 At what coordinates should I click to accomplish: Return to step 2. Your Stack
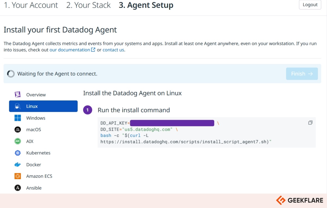click(88, 5)
